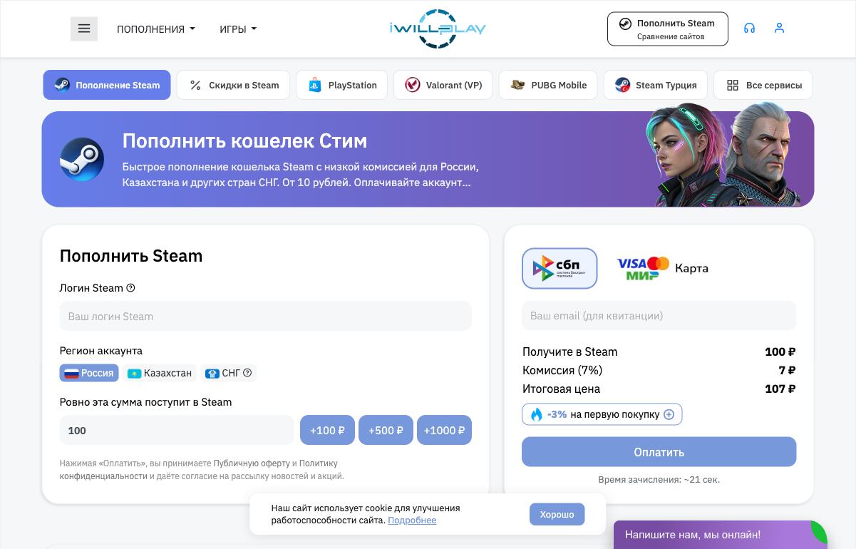Add +1000 ₽ to the amount
The image size is (856, 549).
444,430
